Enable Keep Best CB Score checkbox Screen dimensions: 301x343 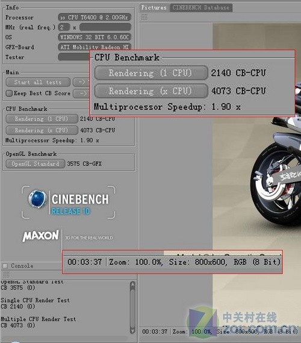tap(9, 93)
